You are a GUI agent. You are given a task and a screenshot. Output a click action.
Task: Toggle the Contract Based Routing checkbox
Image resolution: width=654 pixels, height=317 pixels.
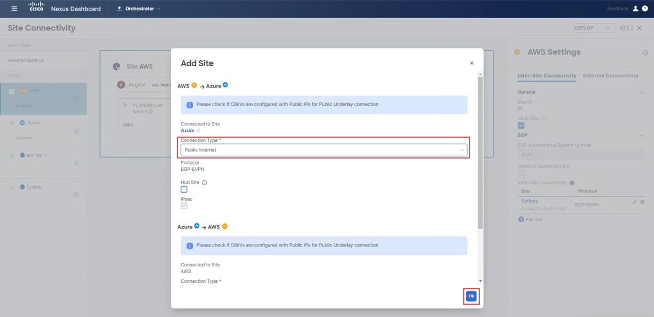click(521, 173)
